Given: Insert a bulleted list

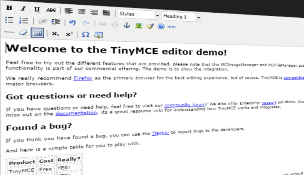Looking at the screenshot, I should 9,20.
